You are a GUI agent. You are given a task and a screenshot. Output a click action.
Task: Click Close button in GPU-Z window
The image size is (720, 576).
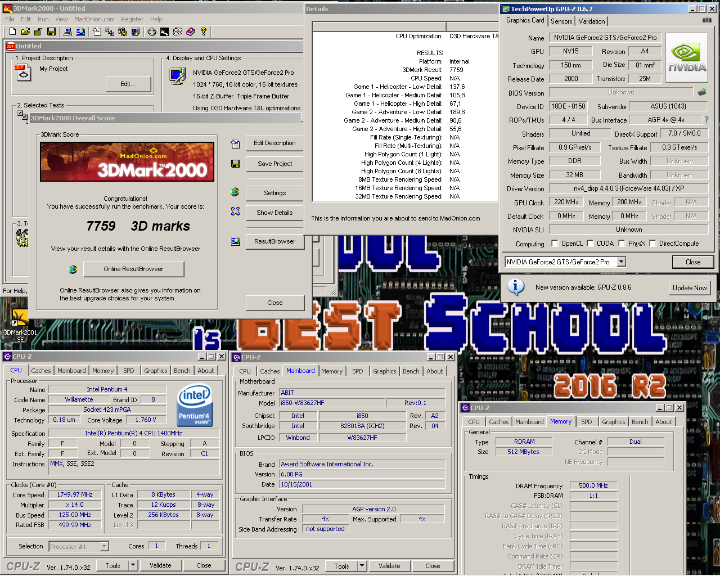(693, 262)
